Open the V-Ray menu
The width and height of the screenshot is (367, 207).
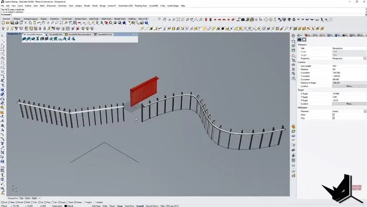click(163, 6)
